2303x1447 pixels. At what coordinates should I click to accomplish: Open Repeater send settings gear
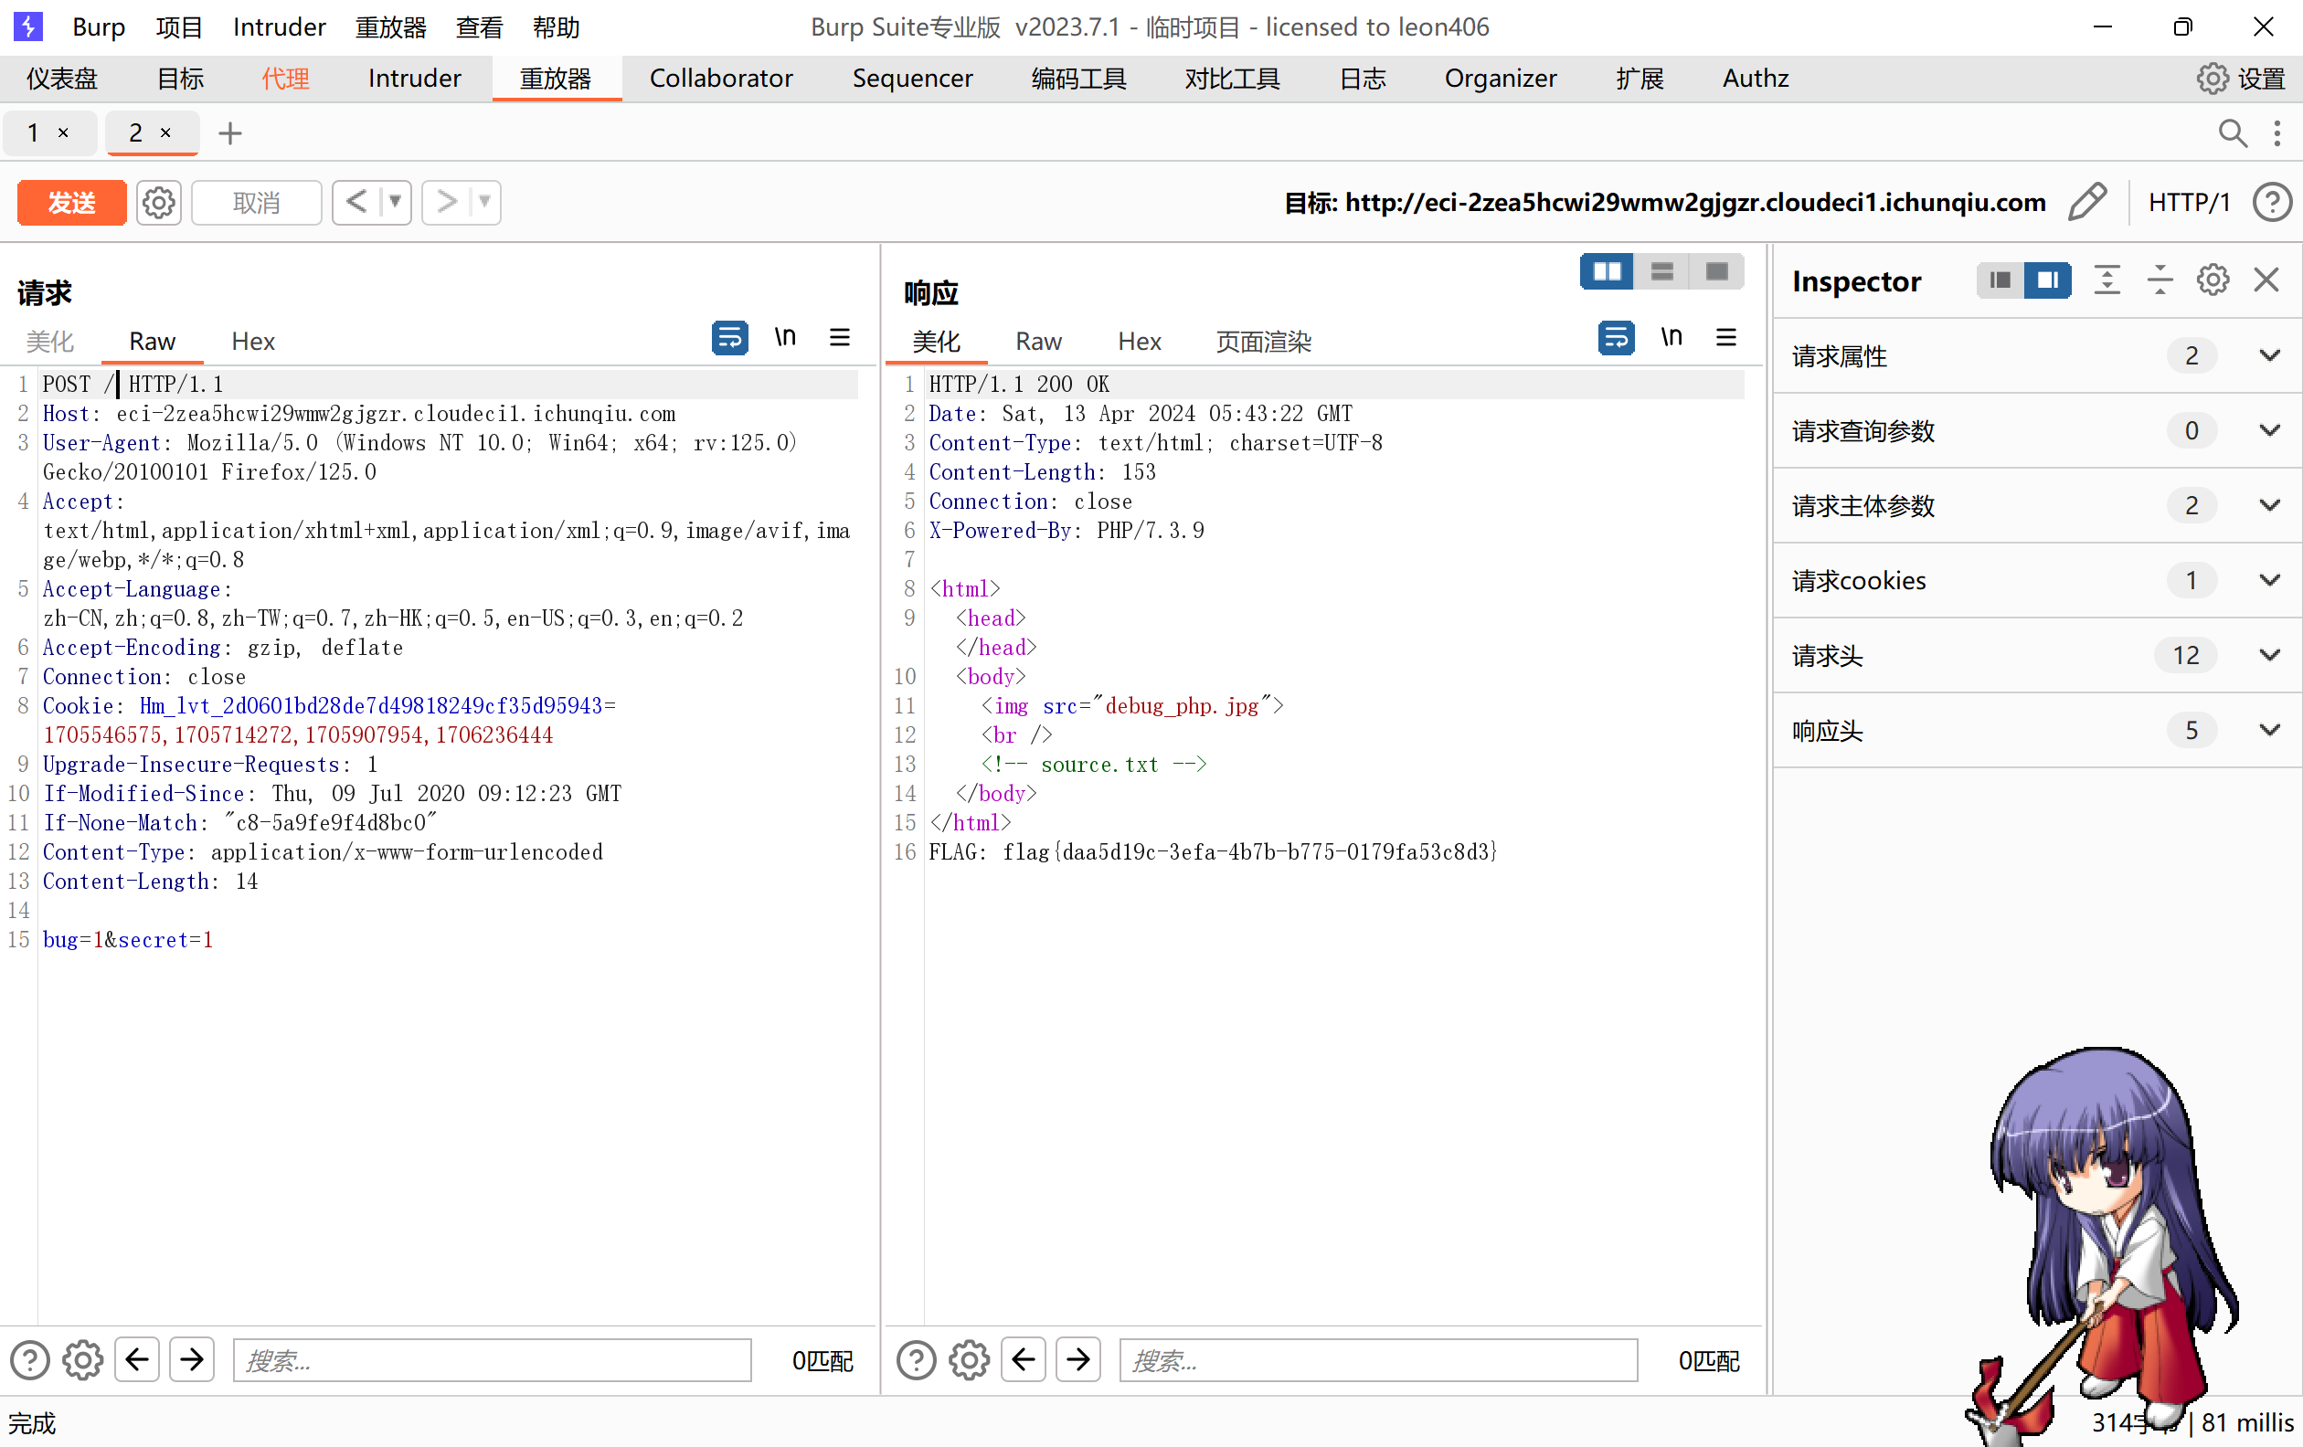point(159,203)
